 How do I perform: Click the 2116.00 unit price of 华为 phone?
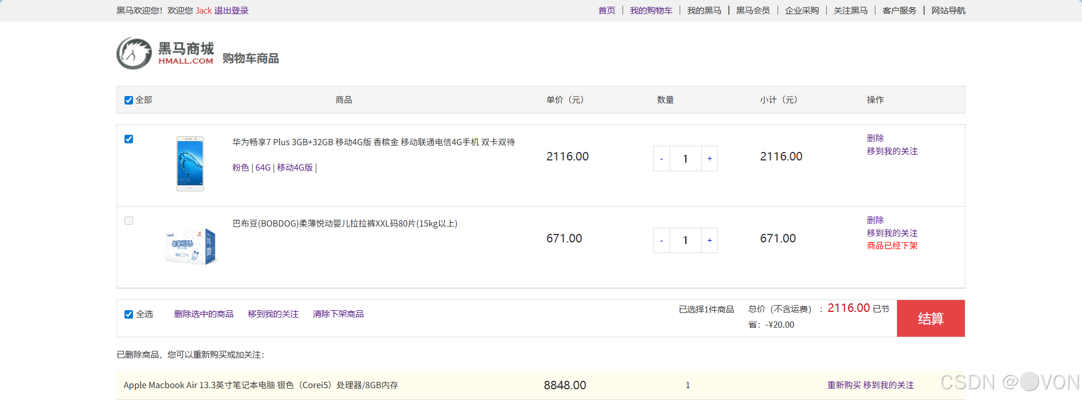pos(568,156)
